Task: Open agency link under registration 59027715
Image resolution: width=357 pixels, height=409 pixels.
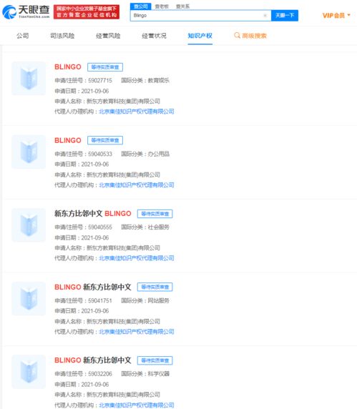Action: (137, 112)
